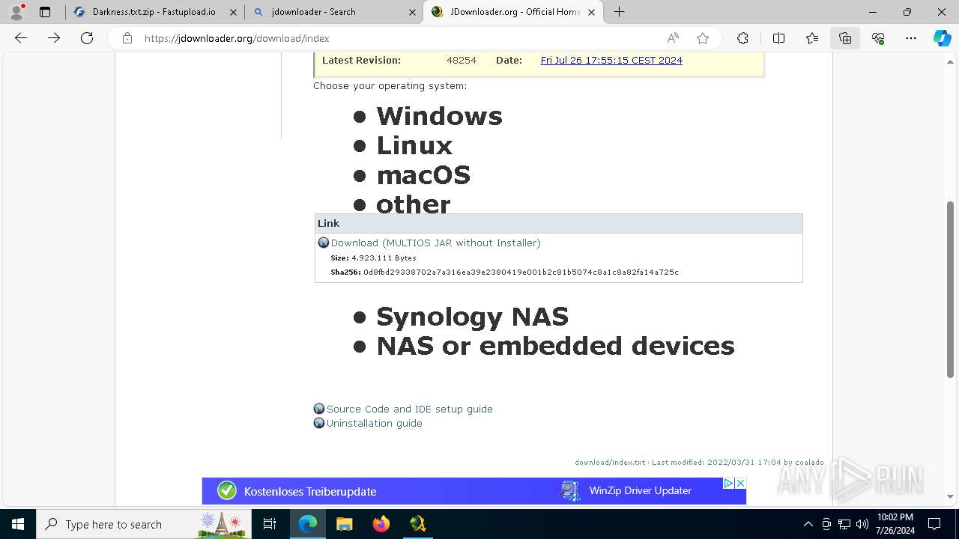Toggle split screen view

[x=778, y=38]
